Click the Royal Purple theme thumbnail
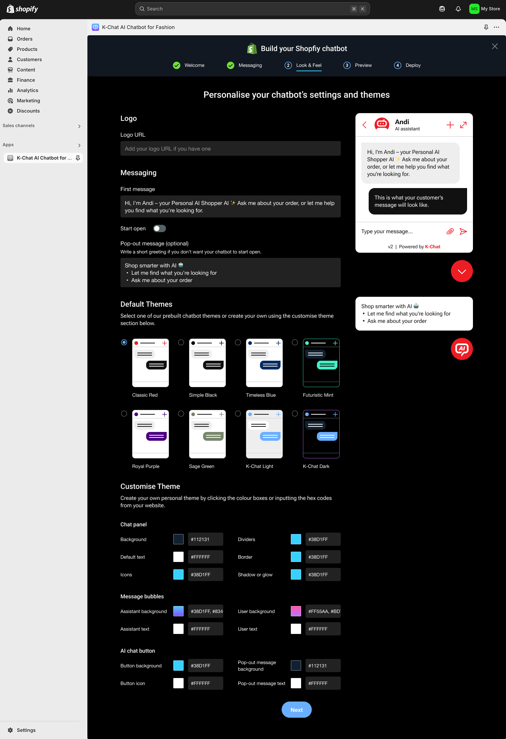Viewport: 506px width, 739px height. (151, 434)
